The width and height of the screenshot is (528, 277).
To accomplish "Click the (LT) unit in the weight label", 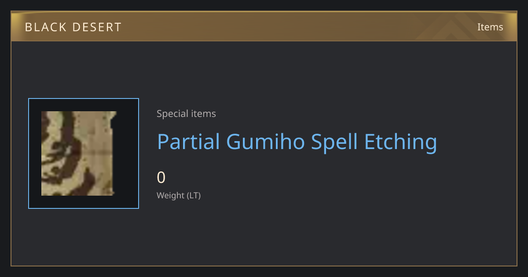I will click(x=194, y=195).
